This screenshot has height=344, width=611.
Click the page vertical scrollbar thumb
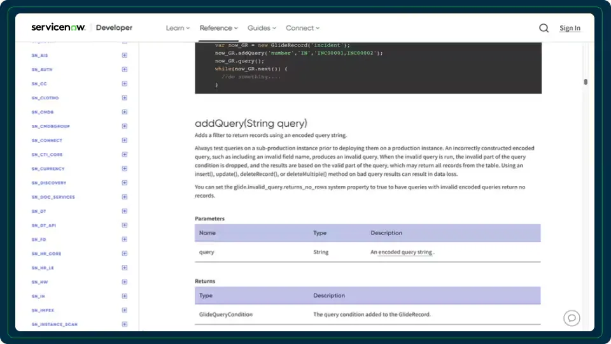pyautogui.click(x=586, y=82)
